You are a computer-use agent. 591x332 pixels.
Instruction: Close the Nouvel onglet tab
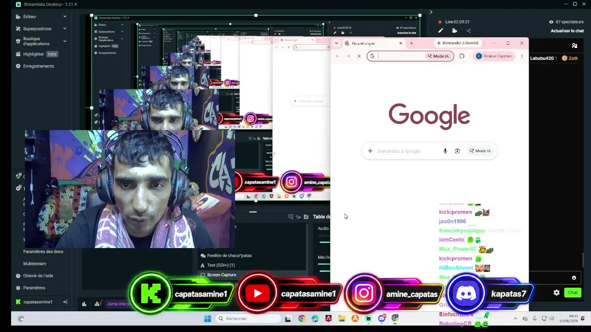pos(400,43)
